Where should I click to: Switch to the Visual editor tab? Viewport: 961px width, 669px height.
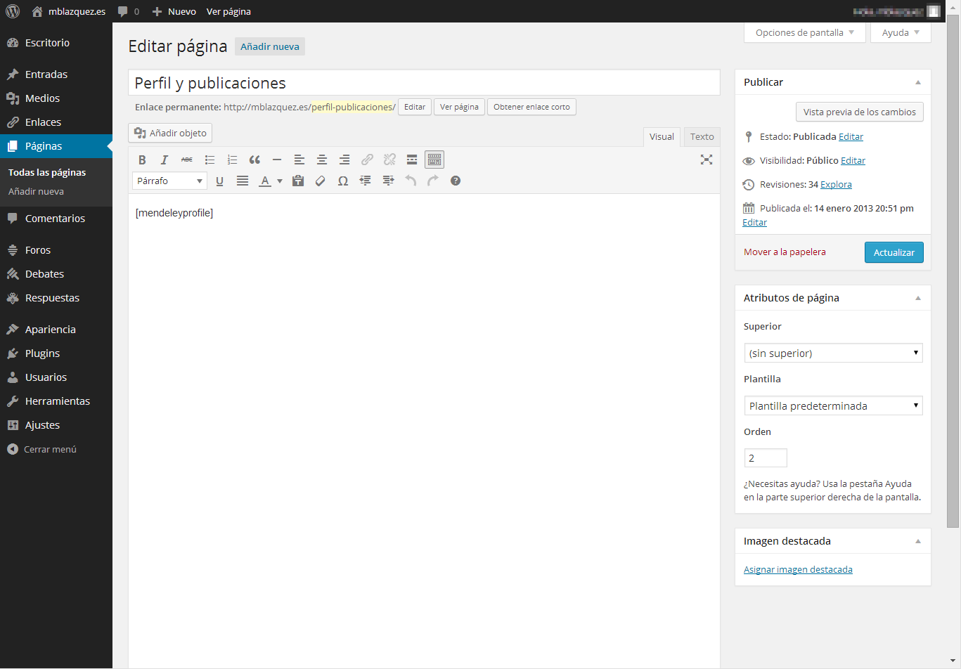click(x=662, y=137)
